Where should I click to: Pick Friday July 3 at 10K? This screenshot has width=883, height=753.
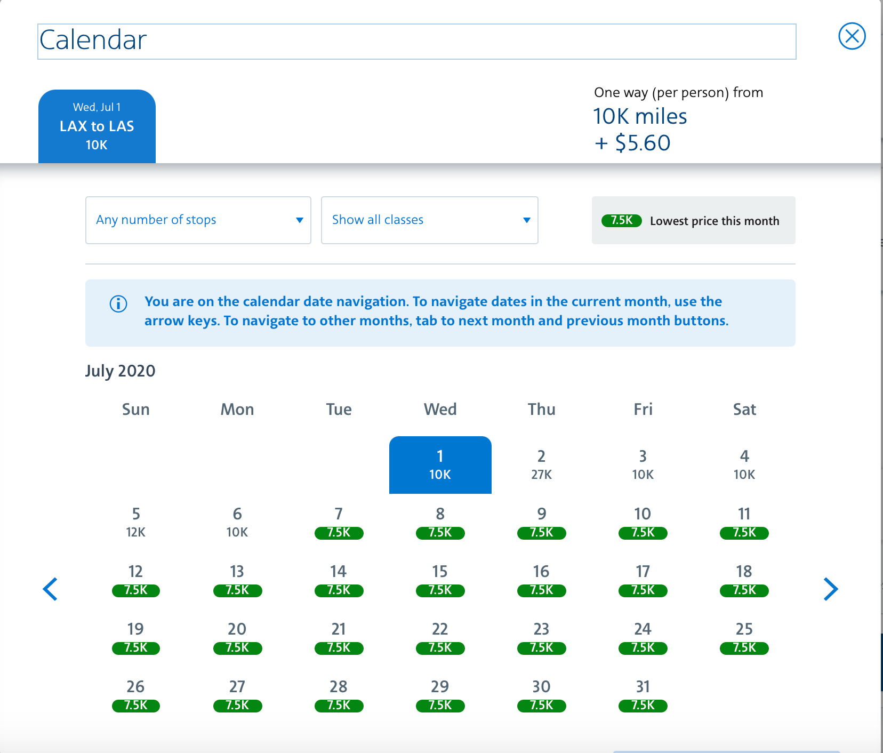click(x=643, y=465)
